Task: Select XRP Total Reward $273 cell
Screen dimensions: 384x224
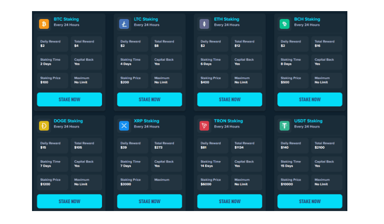Action: point(166,146)
